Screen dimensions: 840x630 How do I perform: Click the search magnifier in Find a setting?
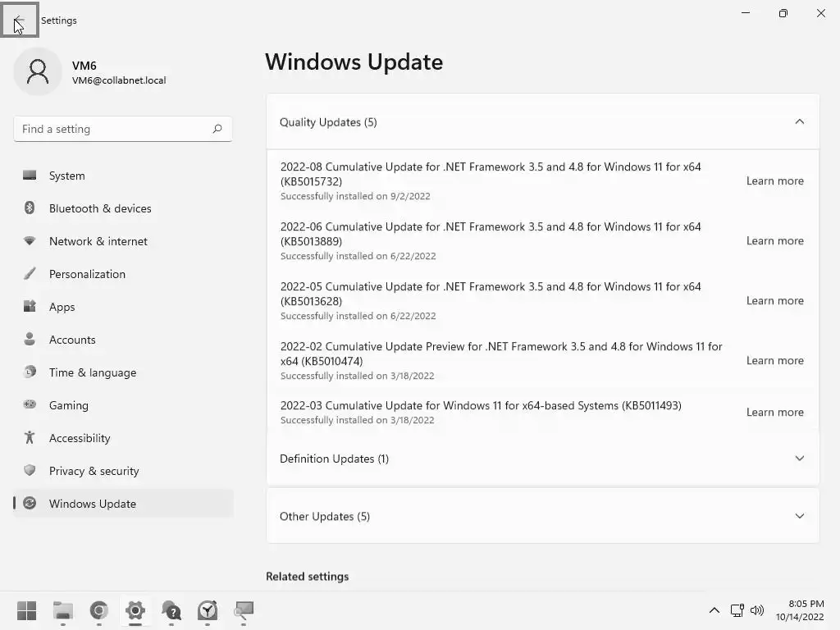(x=217, y=129)
